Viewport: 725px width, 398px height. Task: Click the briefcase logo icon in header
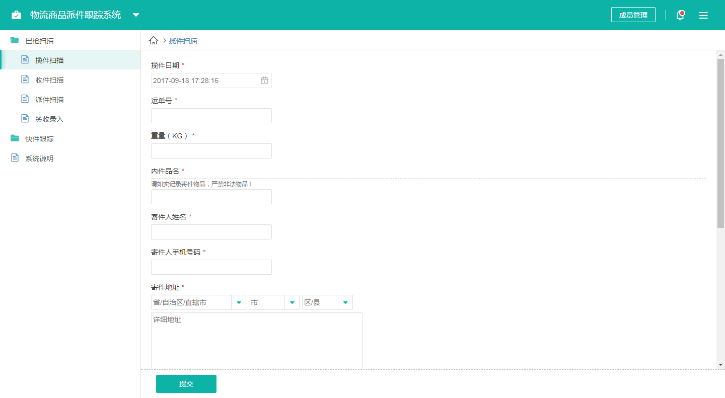[17, 15]
